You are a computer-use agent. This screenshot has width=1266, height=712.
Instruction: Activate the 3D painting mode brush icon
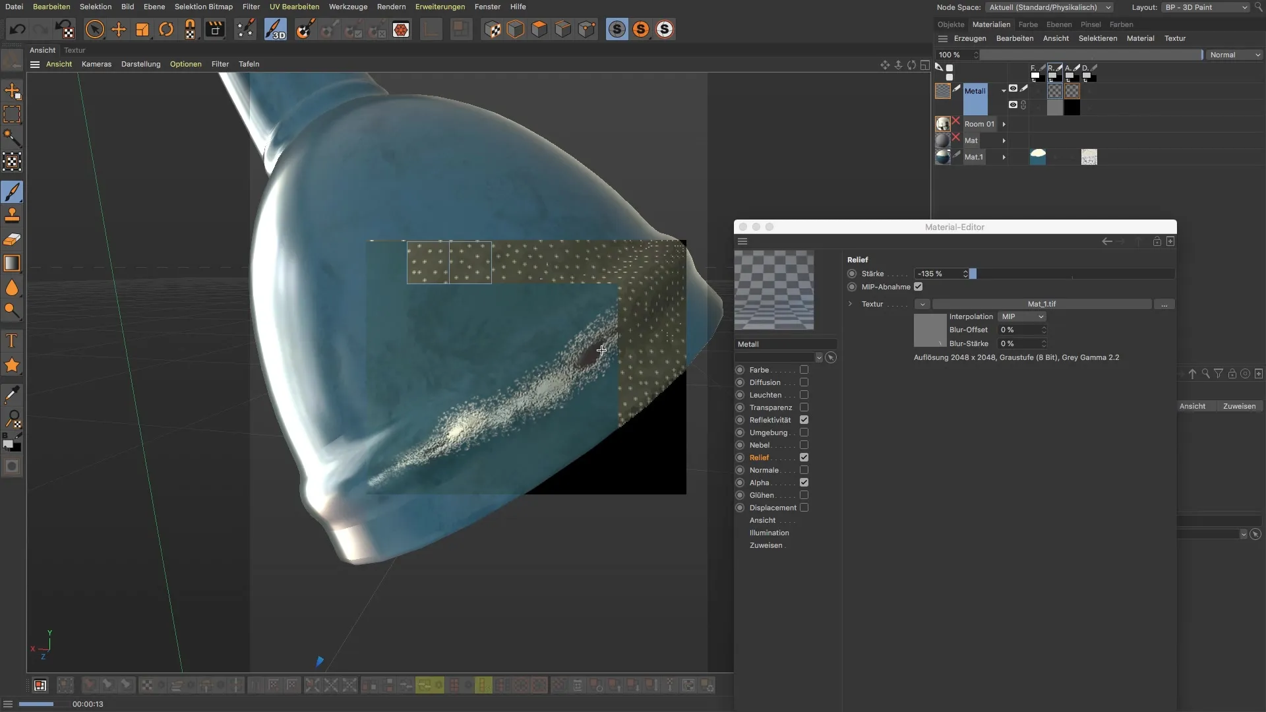[276, 30]
